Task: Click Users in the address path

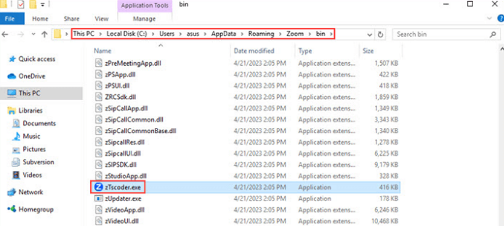Action: tap(167, 34)
